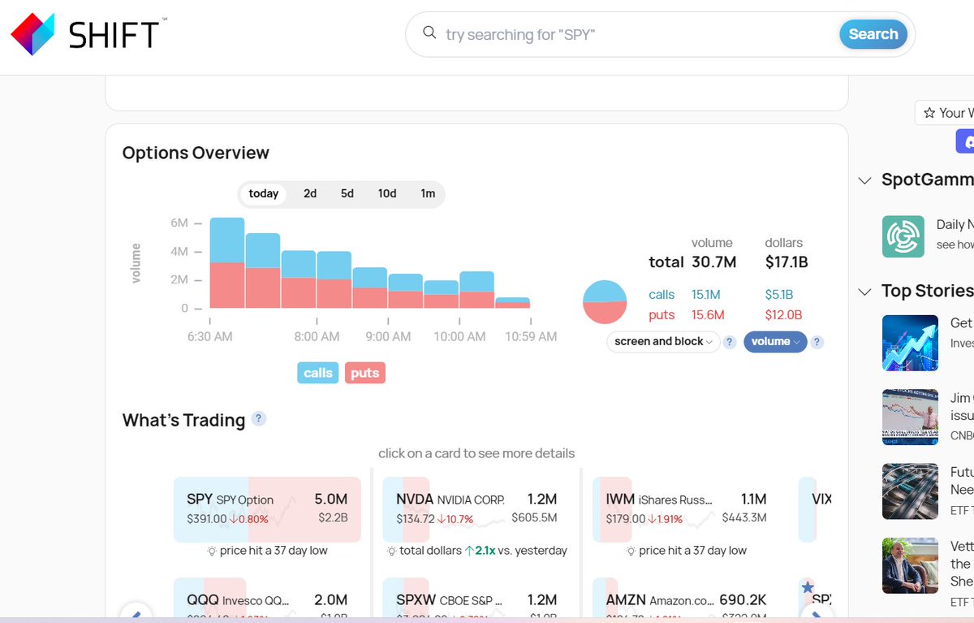Image resolution: width=974 pixels, height=623 pixels.
Task: Click the magnifier icon in the search bar
Action: tap(430, 33)
